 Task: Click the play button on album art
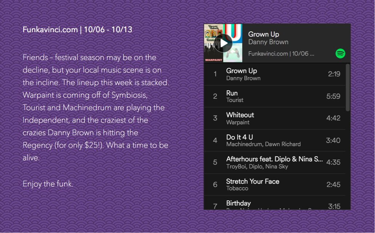click(x=223, y=43)
